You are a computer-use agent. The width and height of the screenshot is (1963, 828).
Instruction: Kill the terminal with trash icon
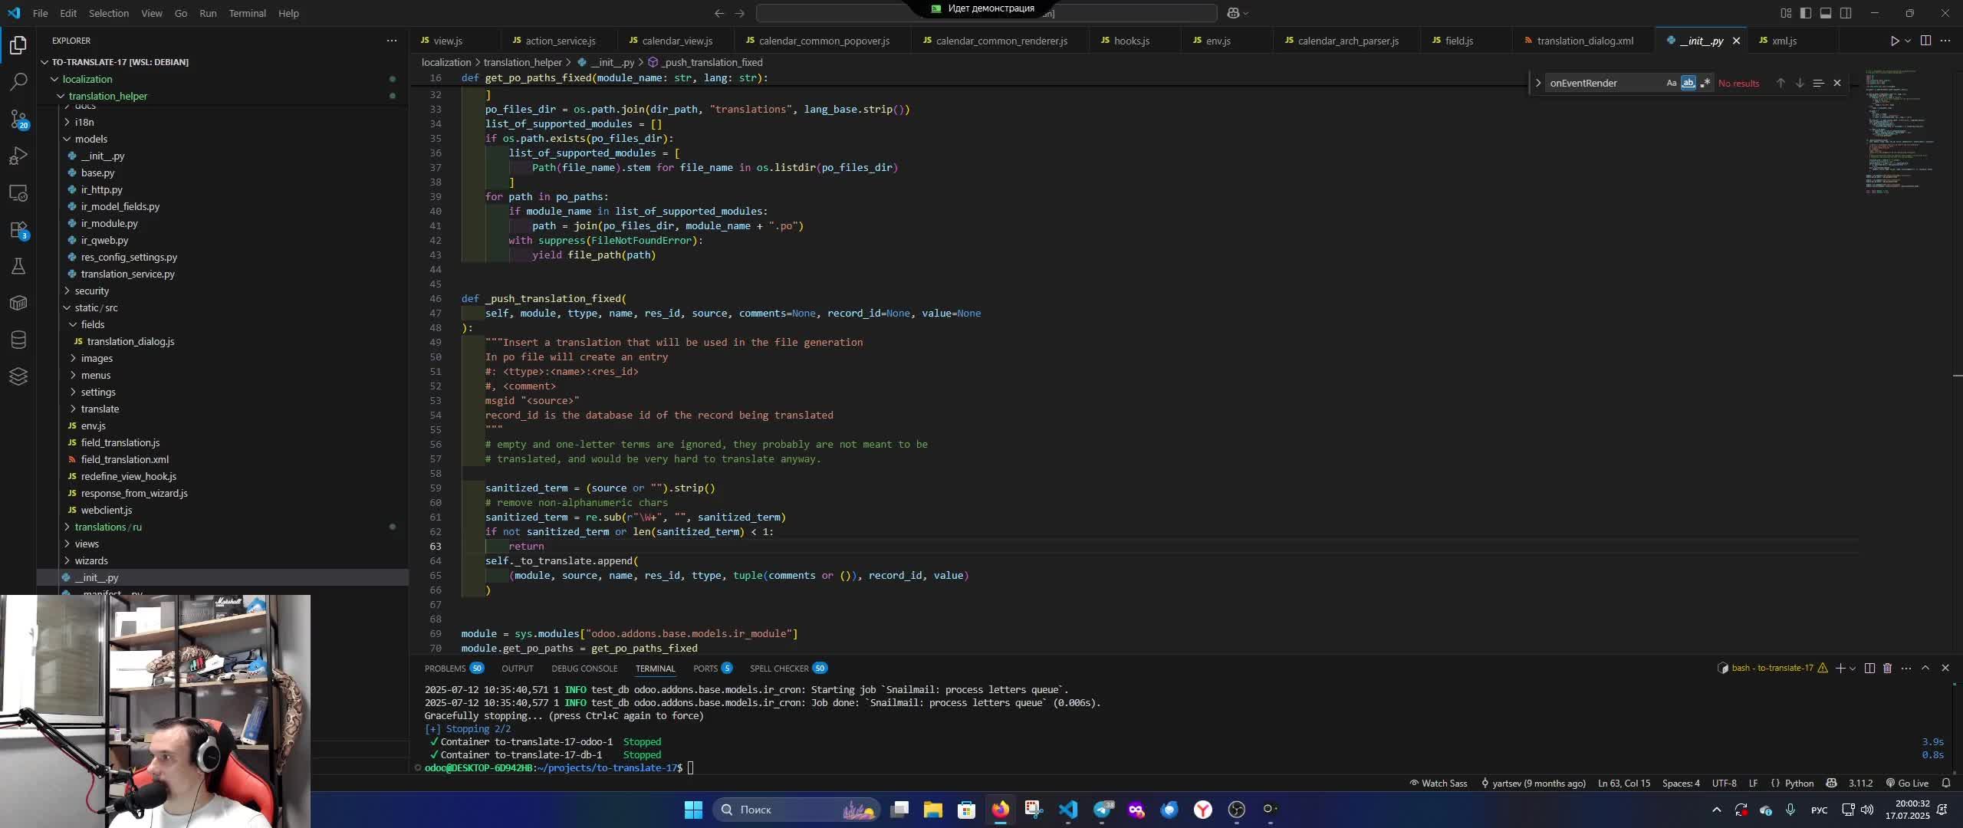(1888, 669)
